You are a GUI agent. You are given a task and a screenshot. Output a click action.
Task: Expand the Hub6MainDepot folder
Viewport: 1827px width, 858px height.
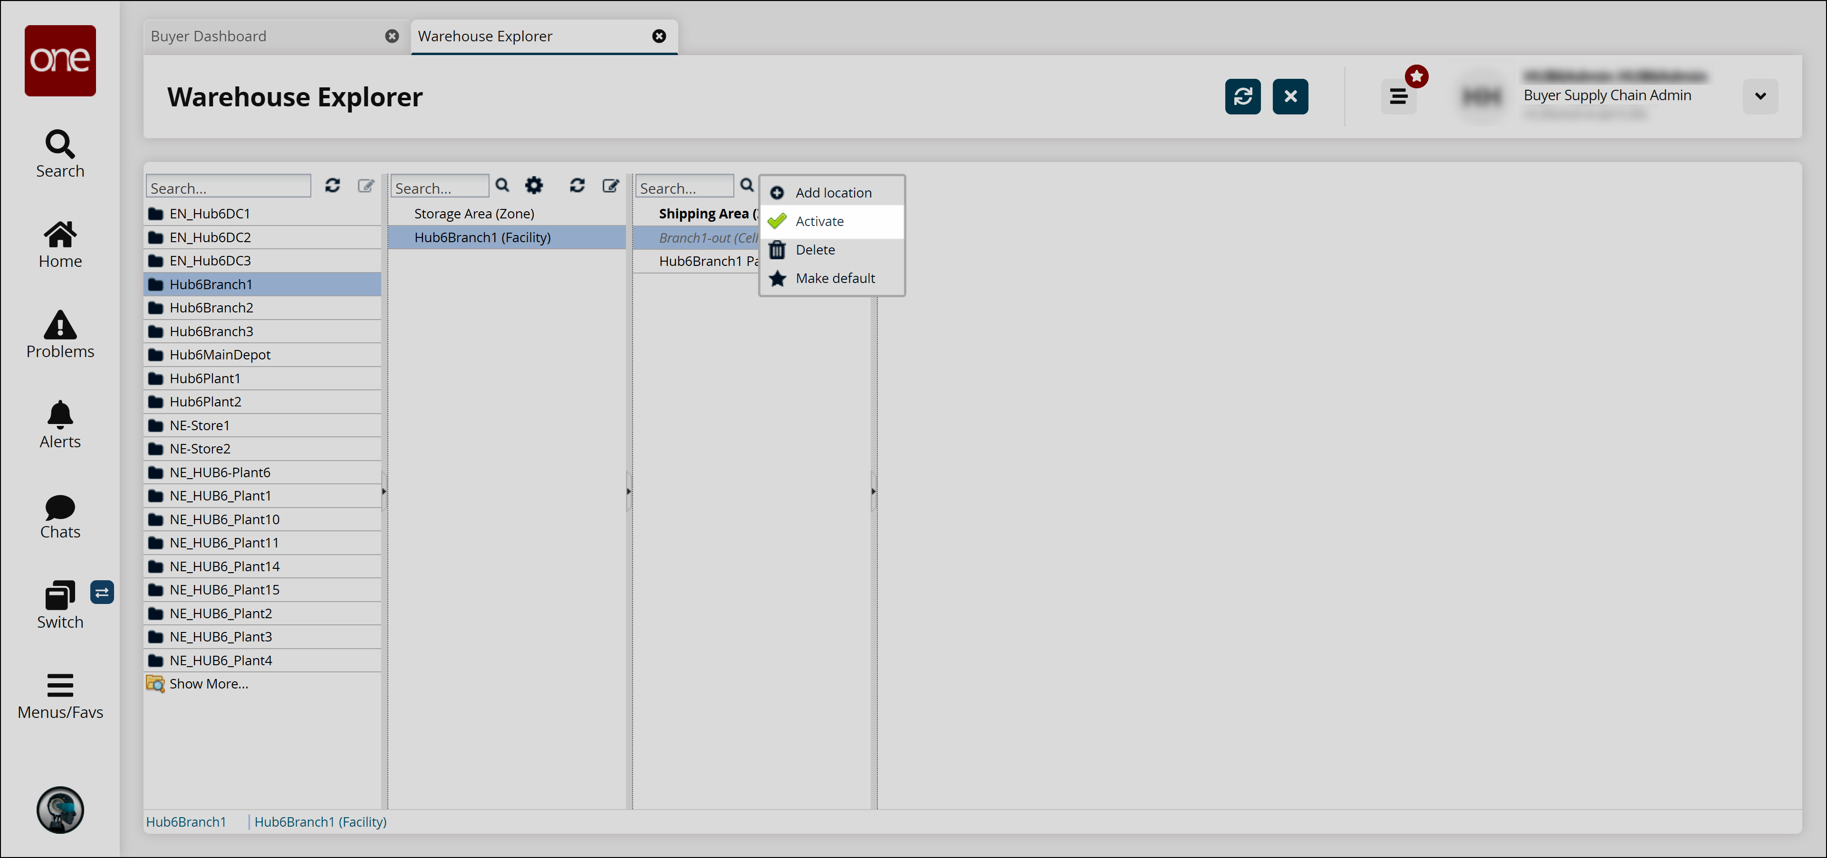coord(219,355)
